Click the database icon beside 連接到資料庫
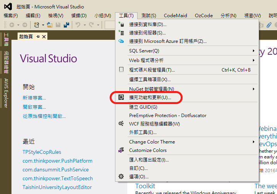This screenshot has height=194, width=277. point(121,24)
